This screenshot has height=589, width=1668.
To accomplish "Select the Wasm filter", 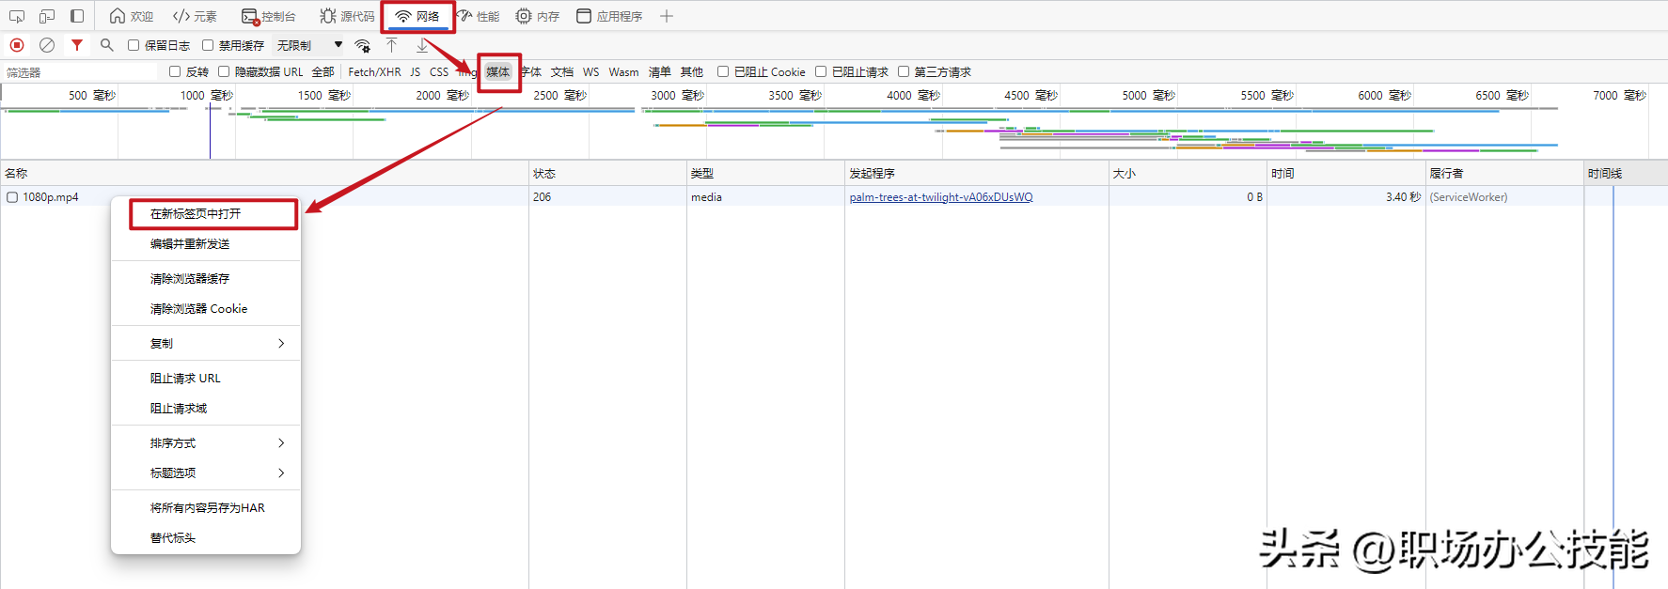I will (623, 72).
